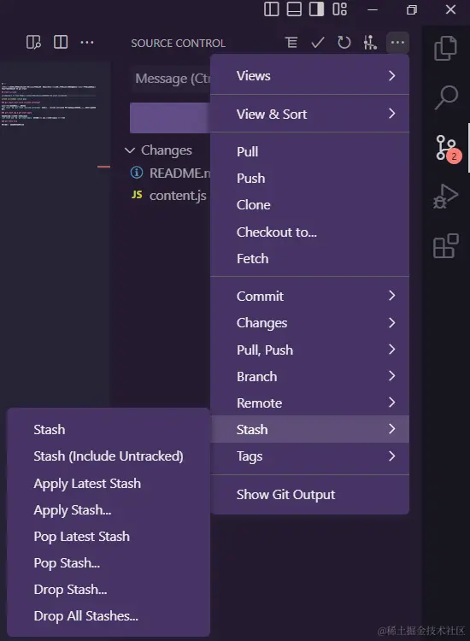Open the README file in Changes list
Screen dimensions: 470x641
click(x=179, y=173)
